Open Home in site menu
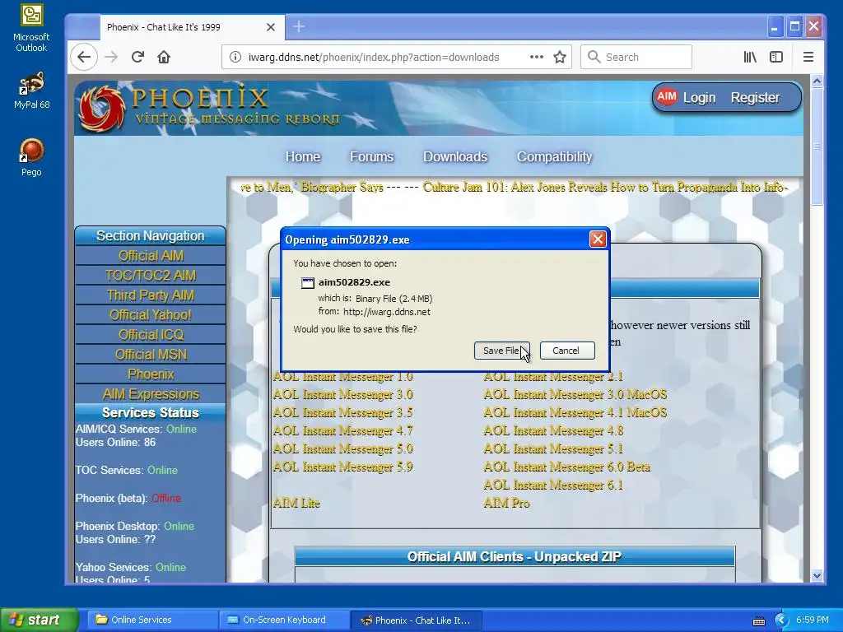Screen dimensions: 843x632 coord(303,156)
